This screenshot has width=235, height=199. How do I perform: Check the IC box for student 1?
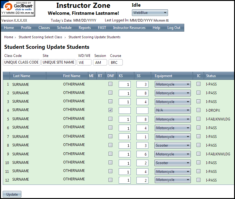click(198, 84)
